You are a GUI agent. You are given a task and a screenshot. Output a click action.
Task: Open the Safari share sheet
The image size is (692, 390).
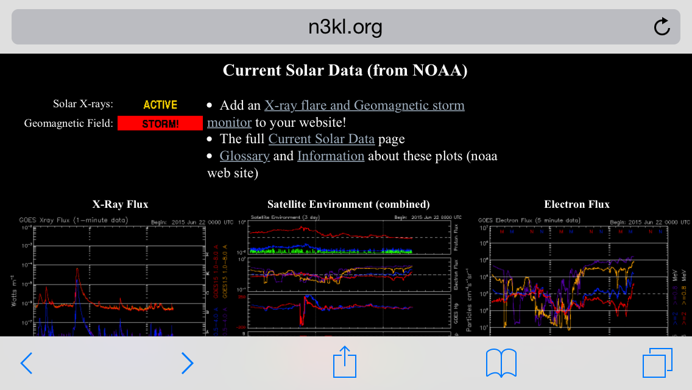[x=345, y=362]
